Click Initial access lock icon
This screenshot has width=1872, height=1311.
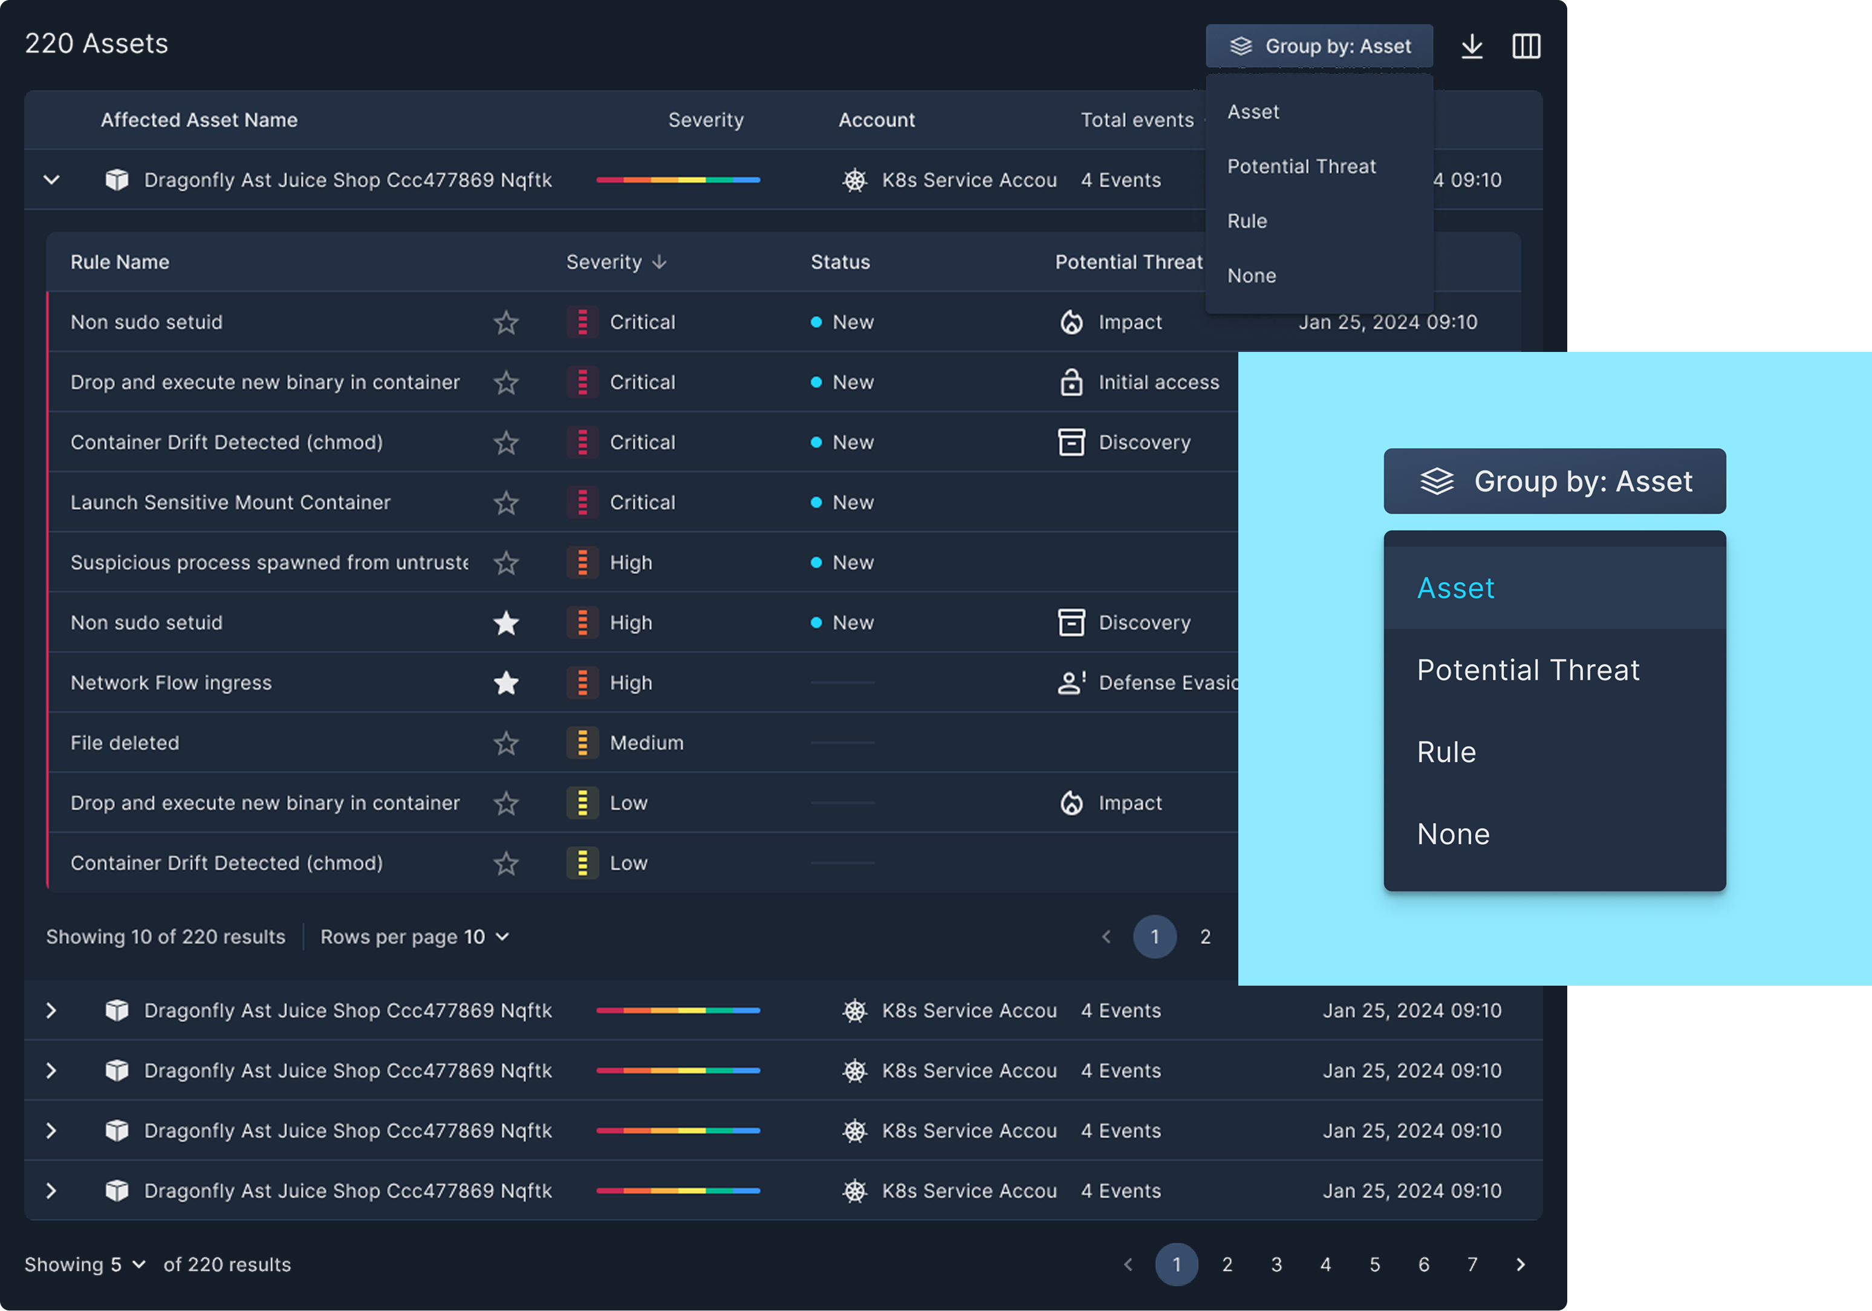coord(1071,382)
